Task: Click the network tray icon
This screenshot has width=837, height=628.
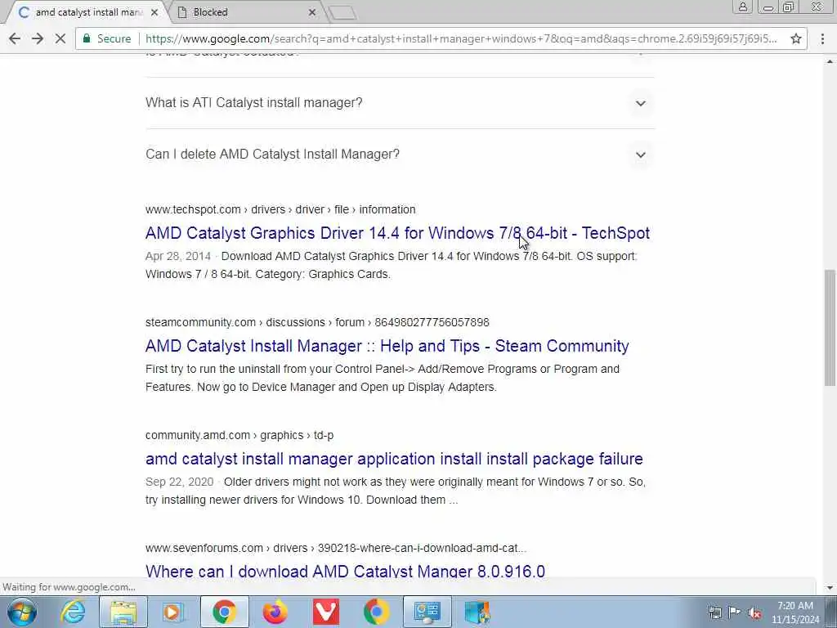Action: click(x=714, y=612)
